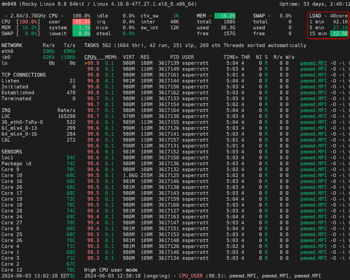
Task: Select process row with PID 3617155
Action: 217,122
